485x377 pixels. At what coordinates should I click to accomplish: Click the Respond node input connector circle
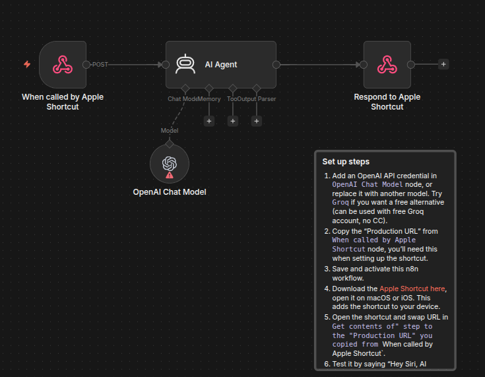click(x=364, y=65)
